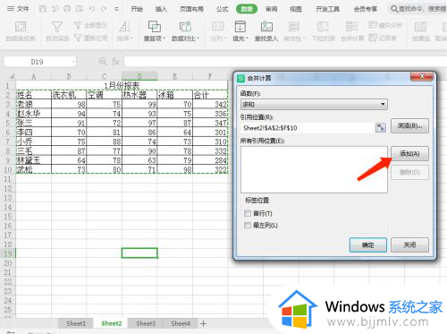Switch to the 开始 ribbon tab
The height and width of the screenshot is (334, 447).
click(137, 9)
